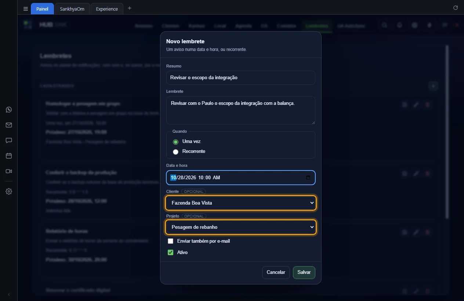
Task: Click the reload icon at top right
Action: pyautogui.click(x=456, y=8)
